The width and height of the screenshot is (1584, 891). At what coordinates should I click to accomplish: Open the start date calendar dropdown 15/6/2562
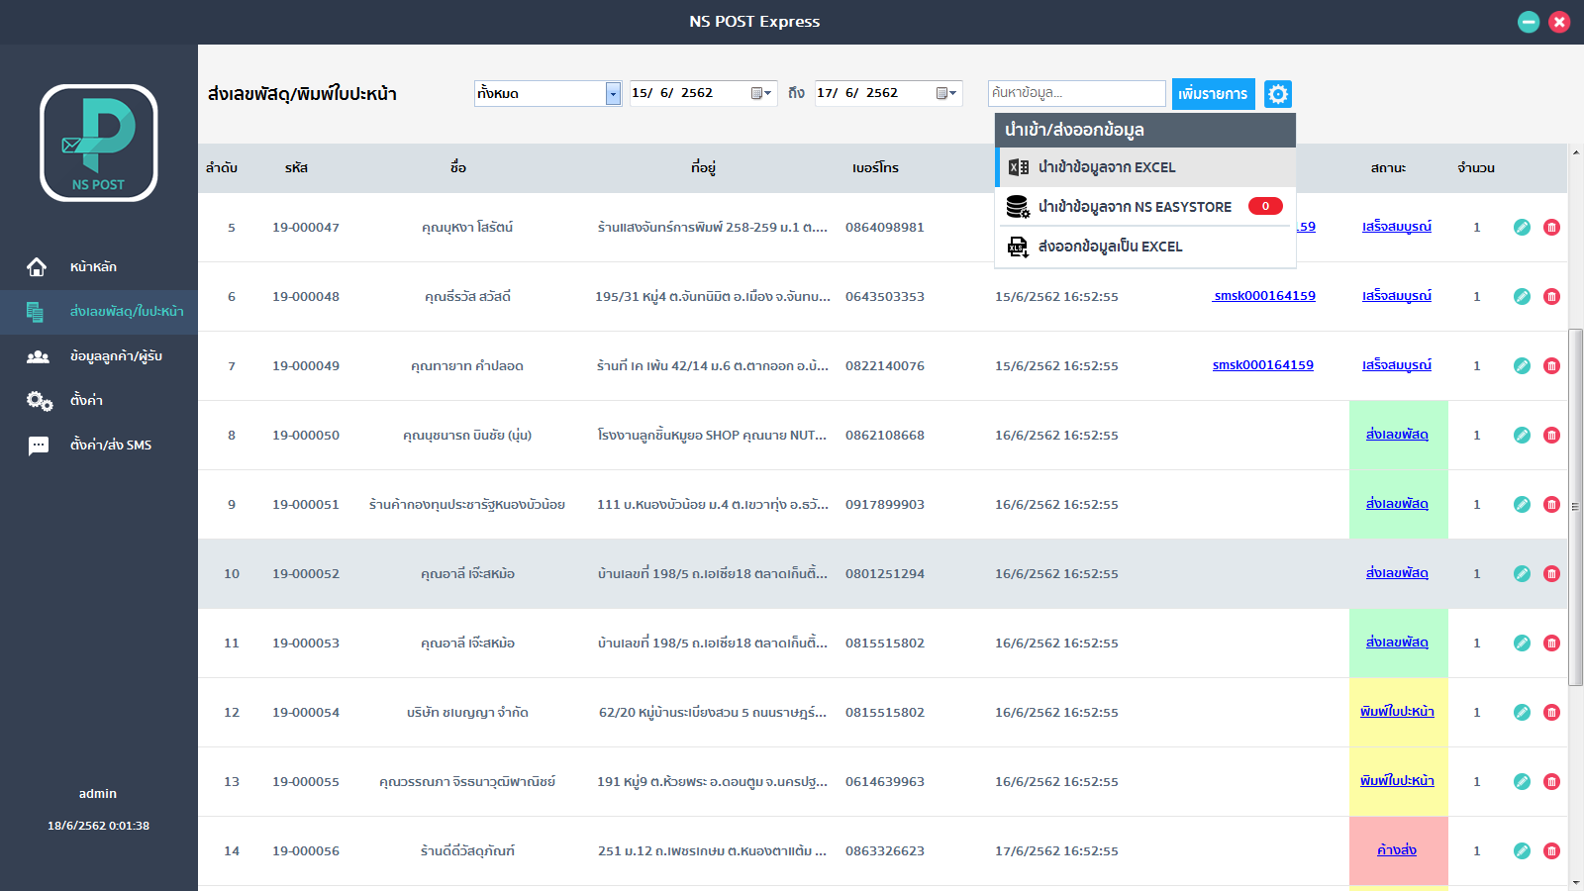pos(761,93)
